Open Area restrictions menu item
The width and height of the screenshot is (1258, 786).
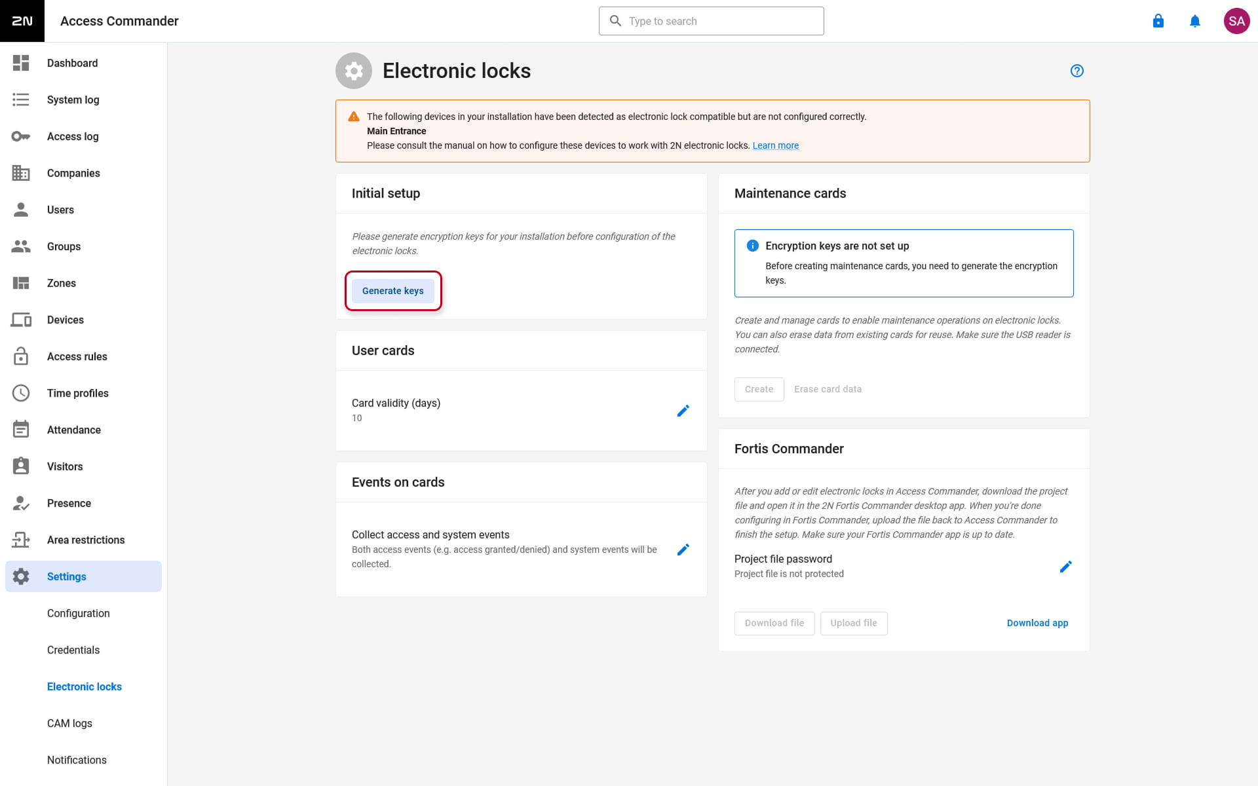83,540
